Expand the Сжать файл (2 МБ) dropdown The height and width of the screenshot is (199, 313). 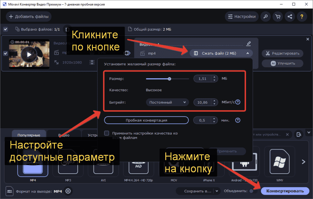pos(221,53)
